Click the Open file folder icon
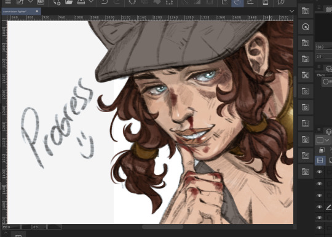Screen dimensions: 332x237 pos(69,2)
